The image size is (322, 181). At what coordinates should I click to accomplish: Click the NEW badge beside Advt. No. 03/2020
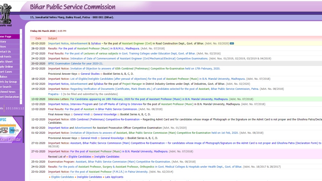pyautogui.click(x=232, y=44)
